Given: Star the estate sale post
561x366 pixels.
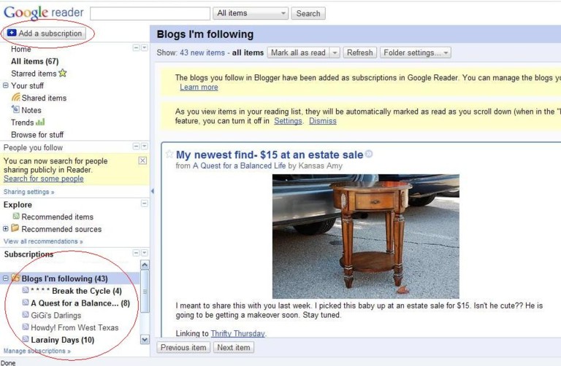Looking at the screenshot, I should (x=169, y=154).
